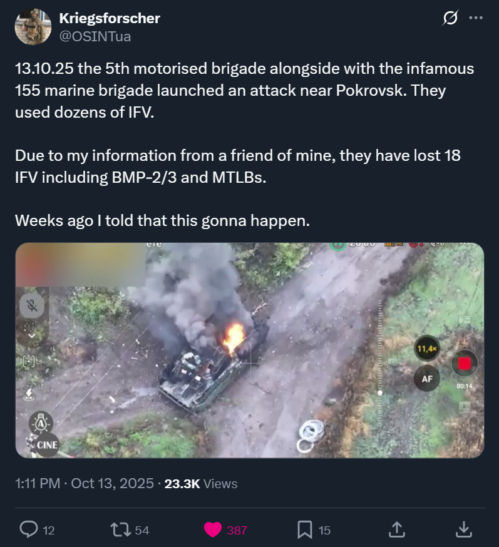Image resolution: width=499 pixels, height=547 pixels.
Task: Click the Kriegsforscher display name
Action: click(x=110, y=18)
